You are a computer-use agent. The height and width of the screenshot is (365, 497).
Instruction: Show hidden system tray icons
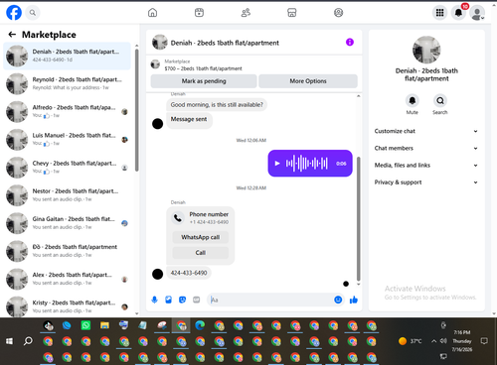[433, 341]
